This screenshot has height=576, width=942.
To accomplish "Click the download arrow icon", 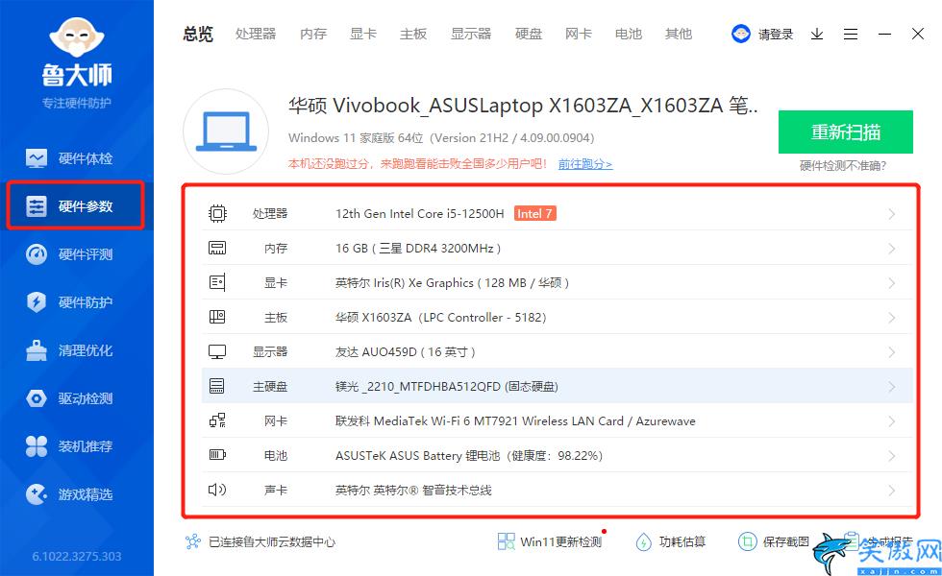I will point(816,35).
